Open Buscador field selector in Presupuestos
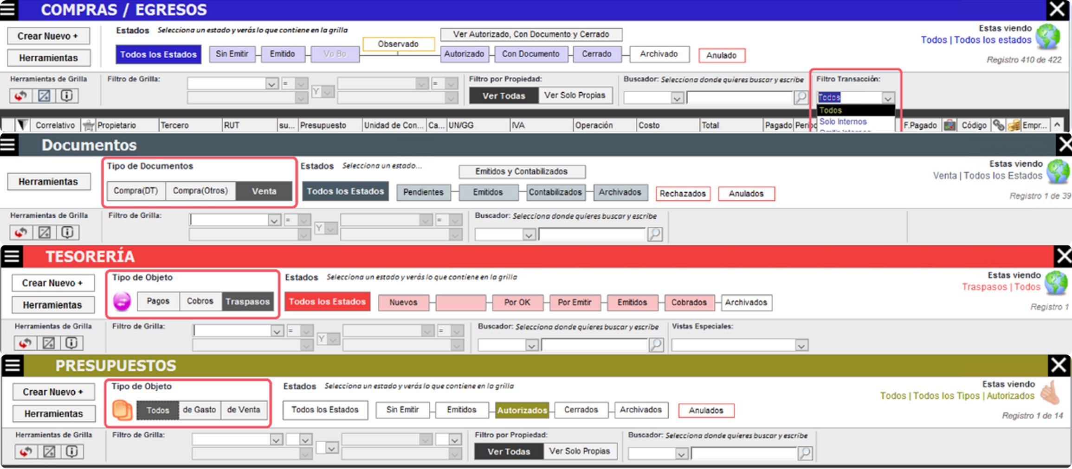The width and height of the screenshot is (1072, 469). [x=681, y=454]
